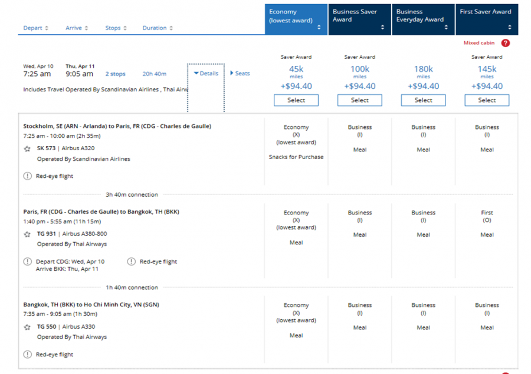Screen dimensions: 531x374
Task: Select the Economy (lowest award) column tab
Action: tap(296, 19)
